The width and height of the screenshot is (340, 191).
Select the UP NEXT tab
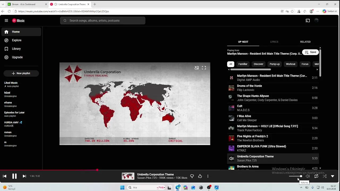pyautogui.click(x=243, y=42)
